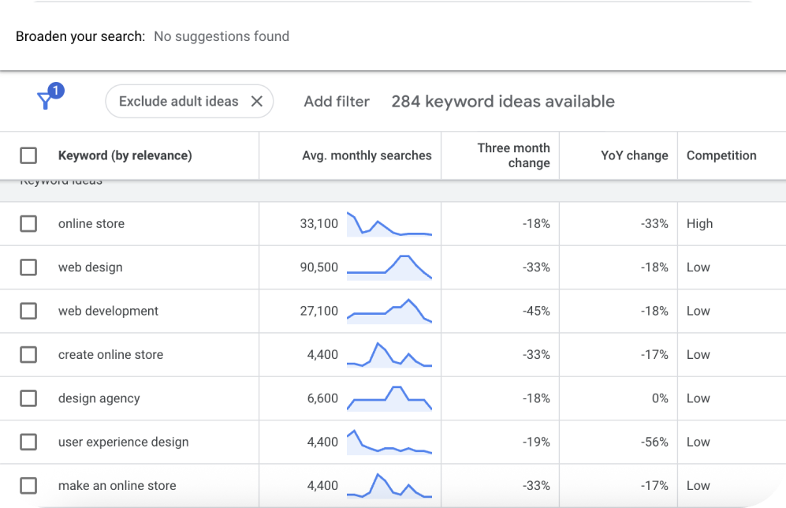
Task: Sort by Keyword (by relevance) column
Action: [x=125, y=155]
